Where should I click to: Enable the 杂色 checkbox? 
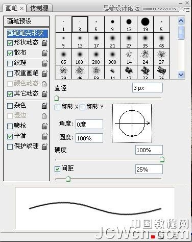(x=10, y=106)
